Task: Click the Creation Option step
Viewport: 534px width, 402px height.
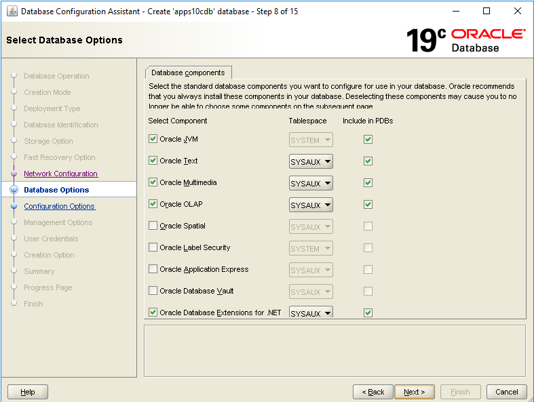Action: click(49, 255)
